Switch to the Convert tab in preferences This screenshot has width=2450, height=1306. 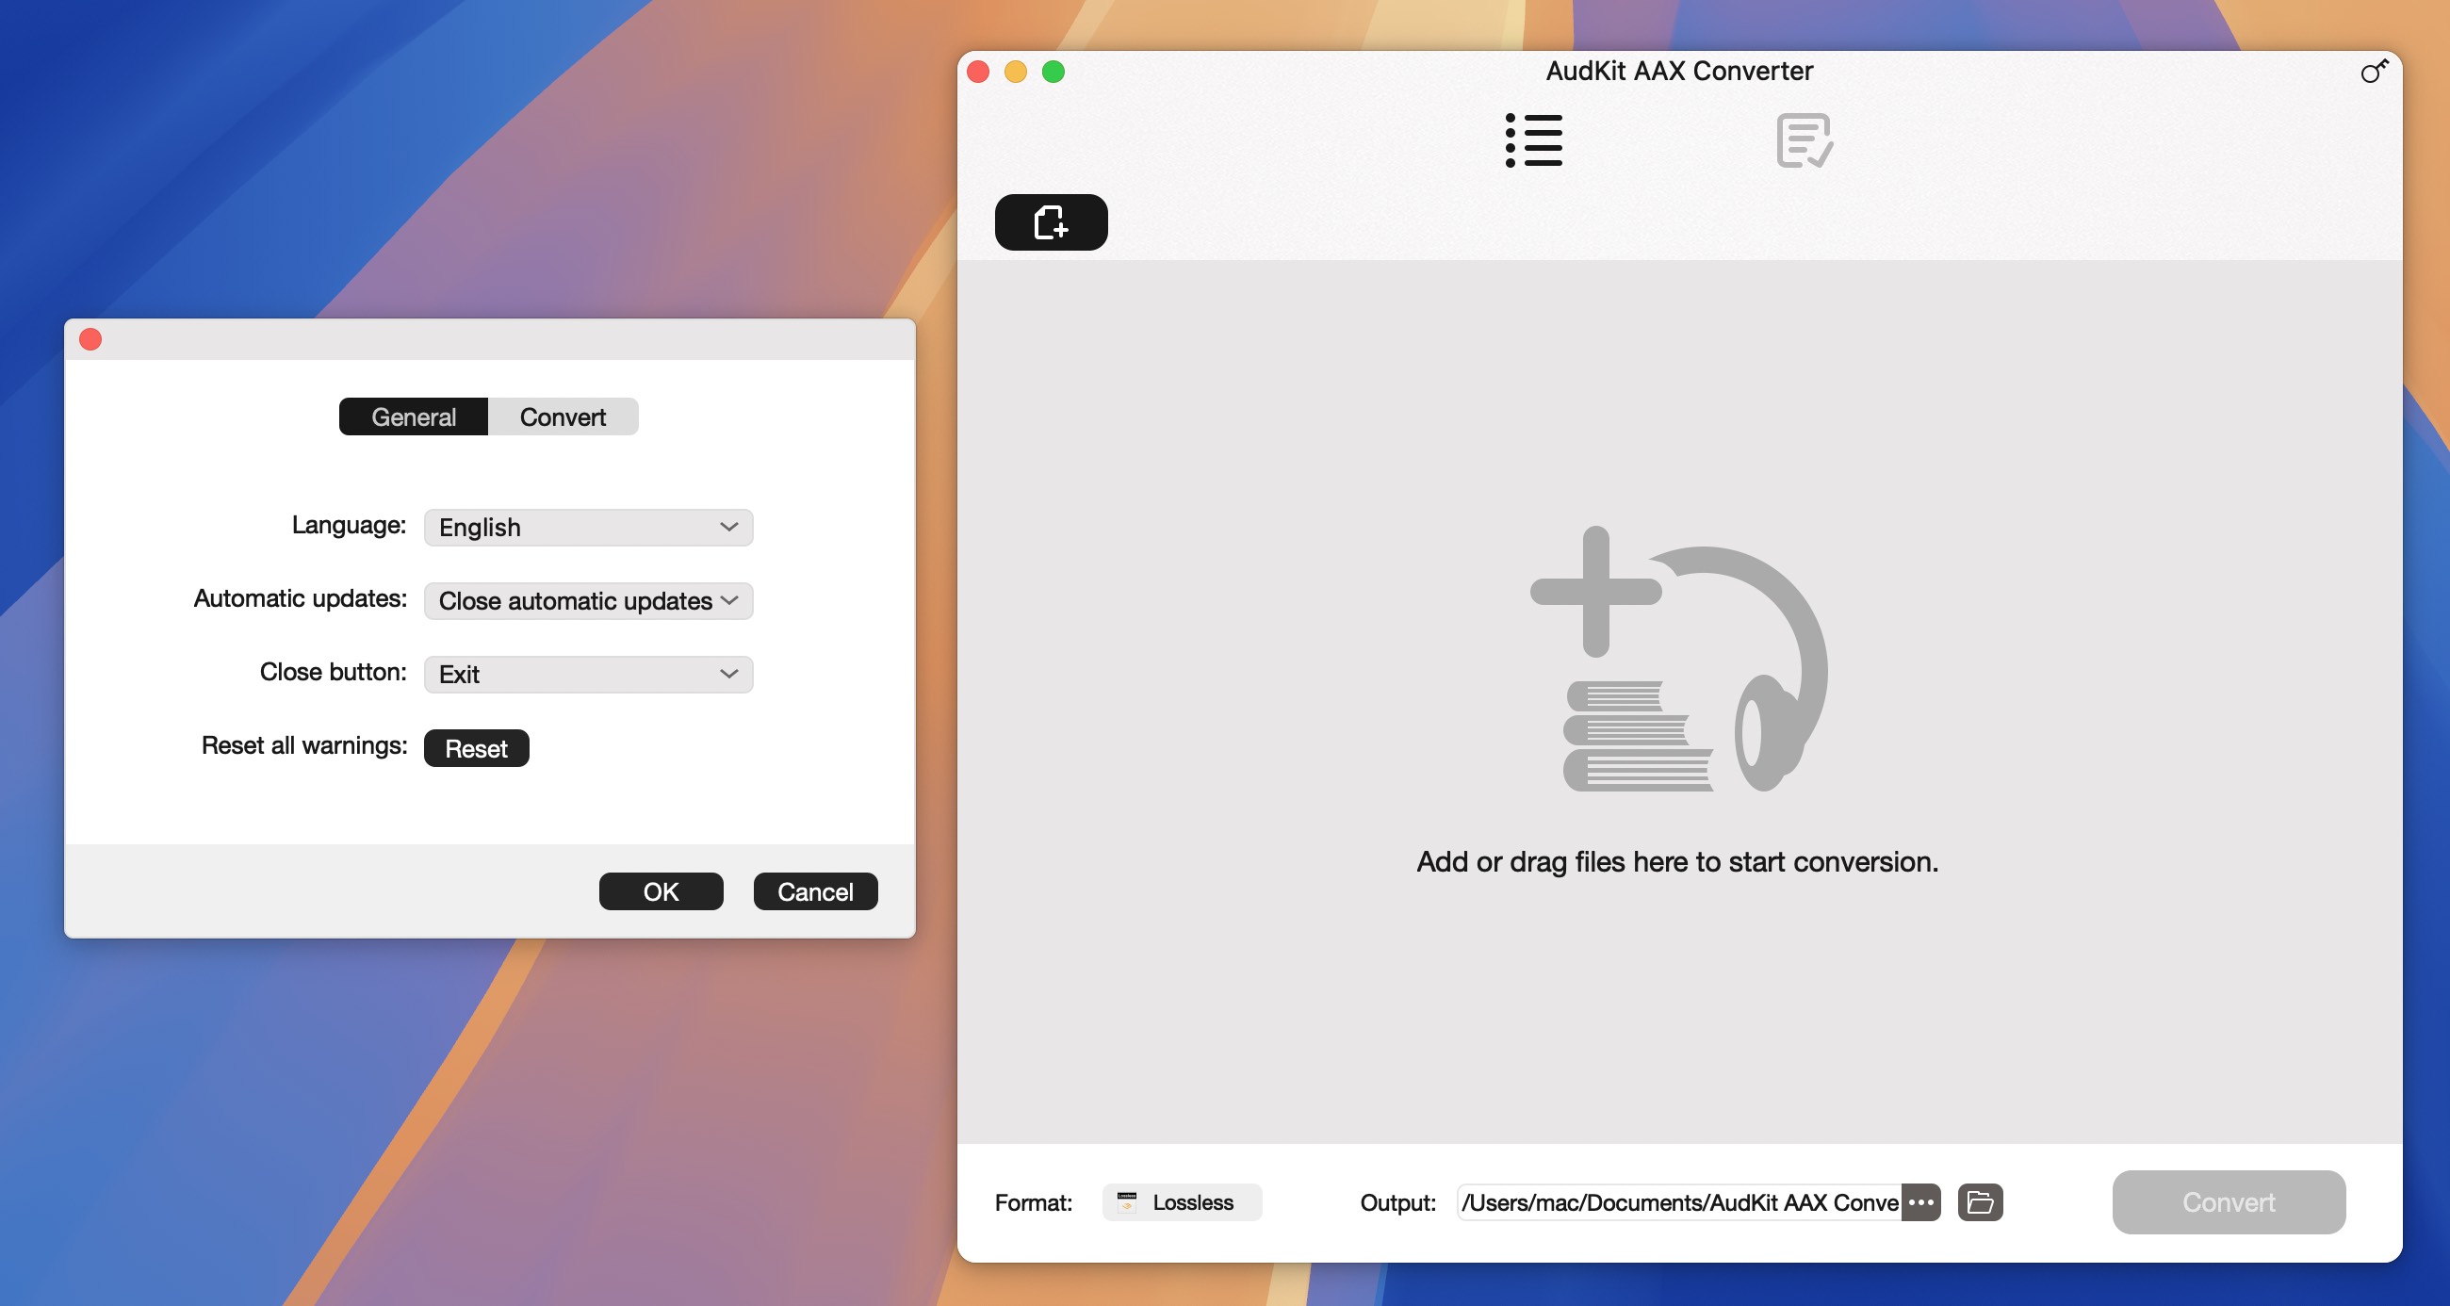563,416
